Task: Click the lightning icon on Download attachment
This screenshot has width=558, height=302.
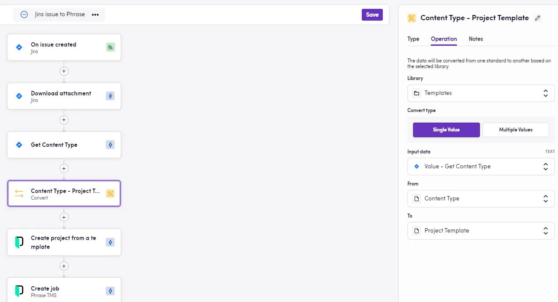Action: pyautogui.click(x=110, y=96)
